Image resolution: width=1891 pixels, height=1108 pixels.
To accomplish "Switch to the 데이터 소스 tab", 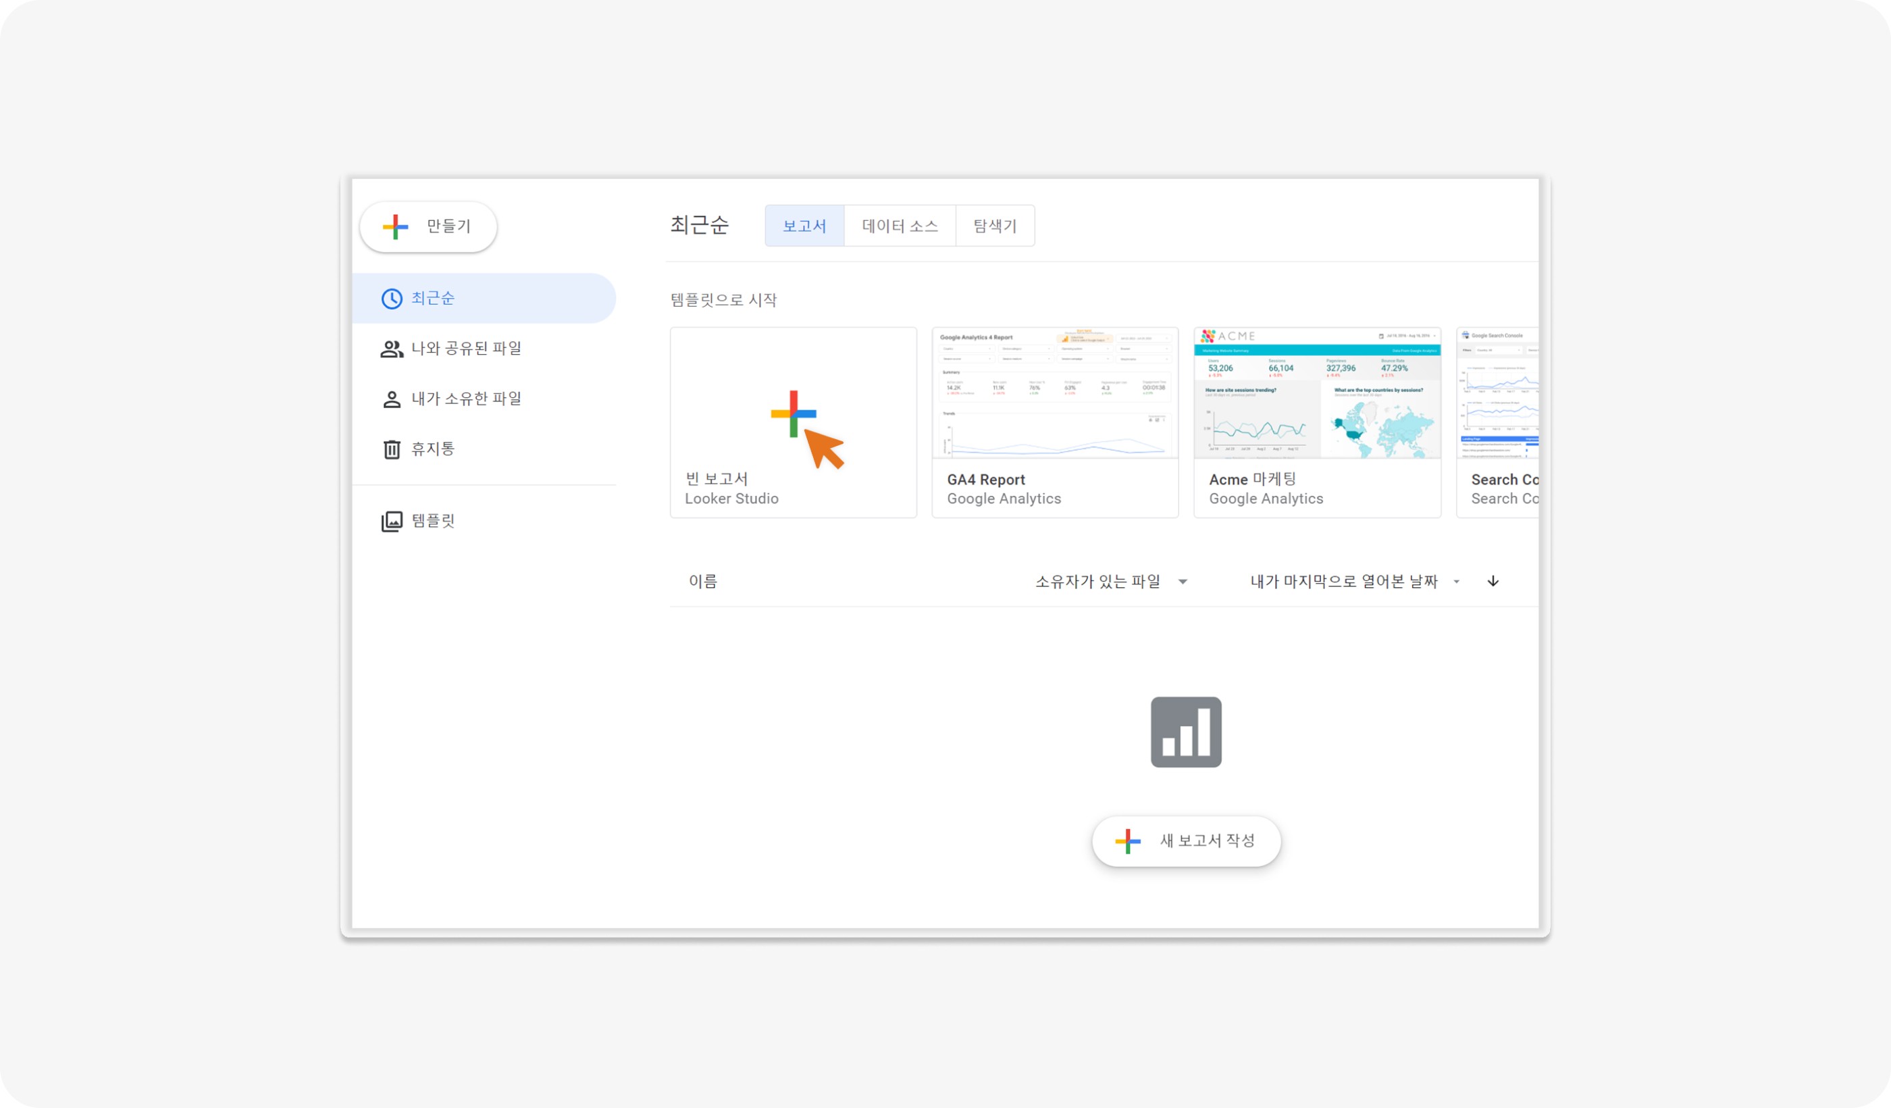I will tap(900, 226).
